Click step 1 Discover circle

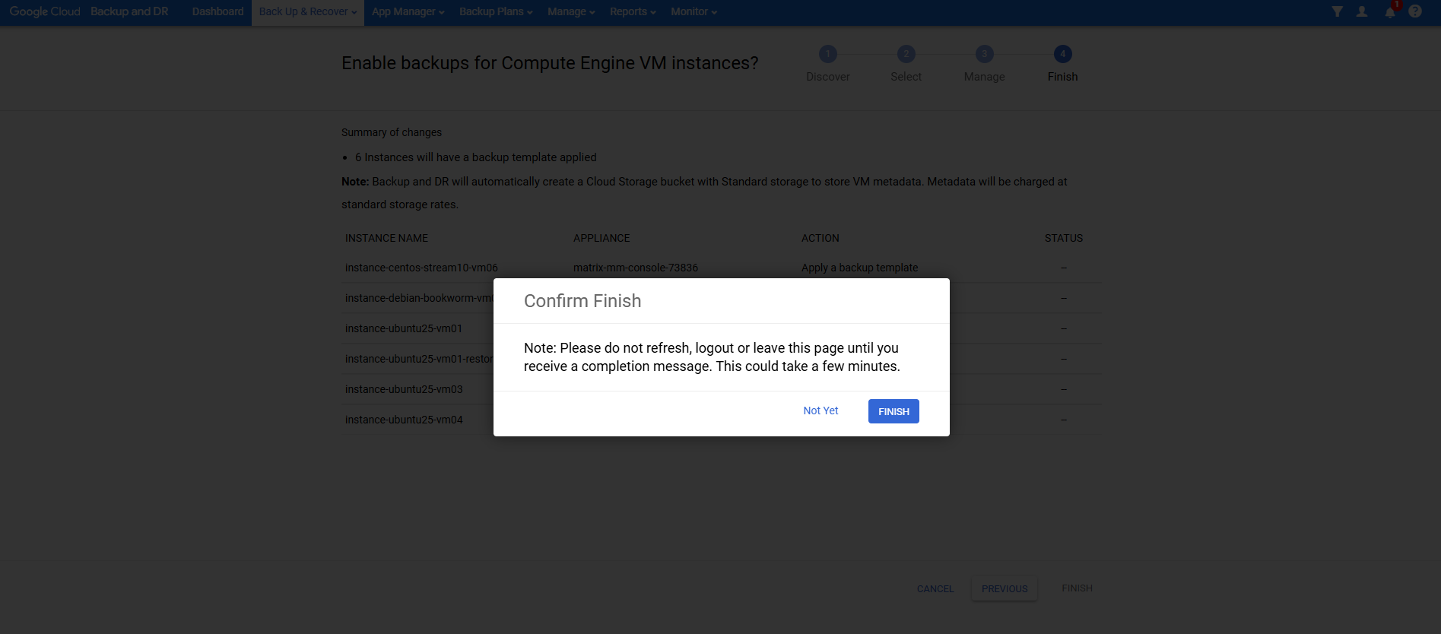click(828, 54)
